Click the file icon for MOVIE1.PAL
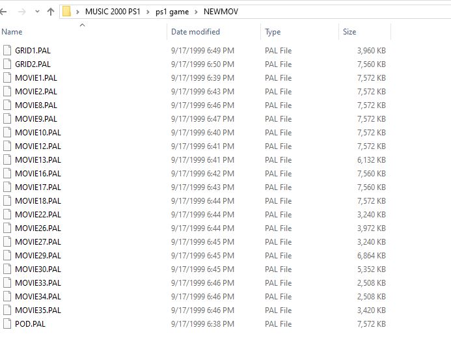 point(7,77)
